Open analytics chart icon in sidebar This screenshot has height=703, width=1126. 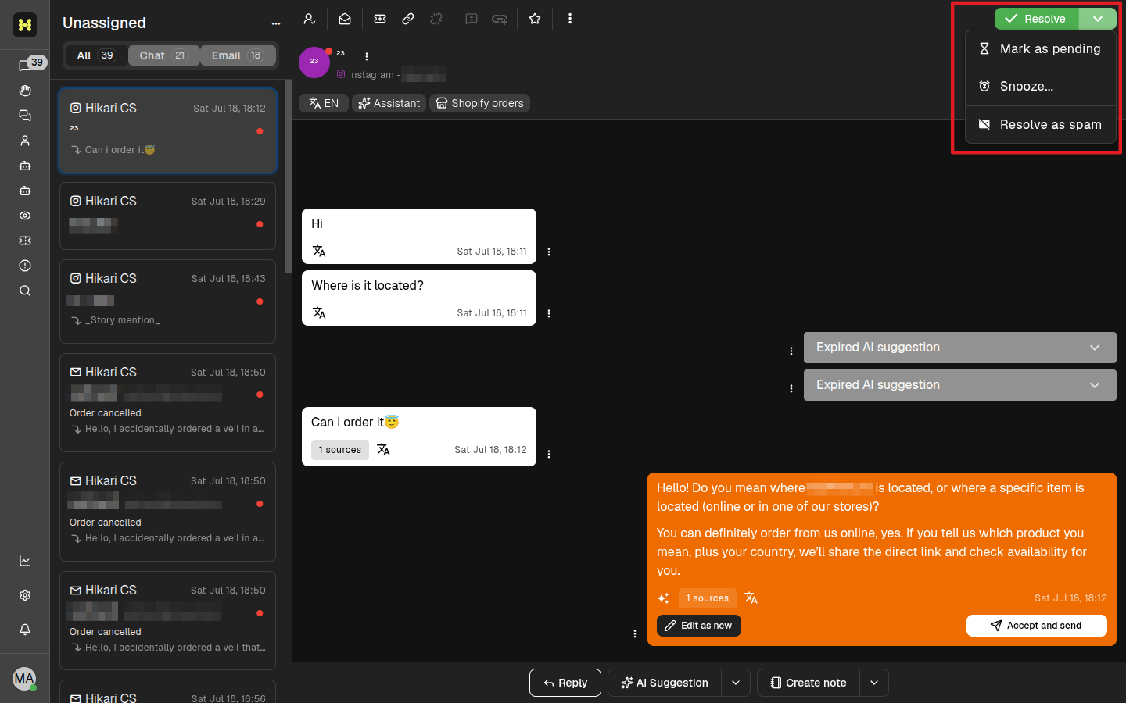coord(25,561)
